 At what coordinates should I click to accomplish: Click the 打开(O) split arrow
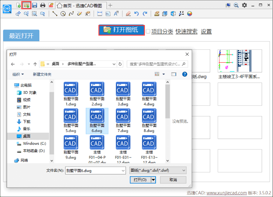[x=153, y=180]
